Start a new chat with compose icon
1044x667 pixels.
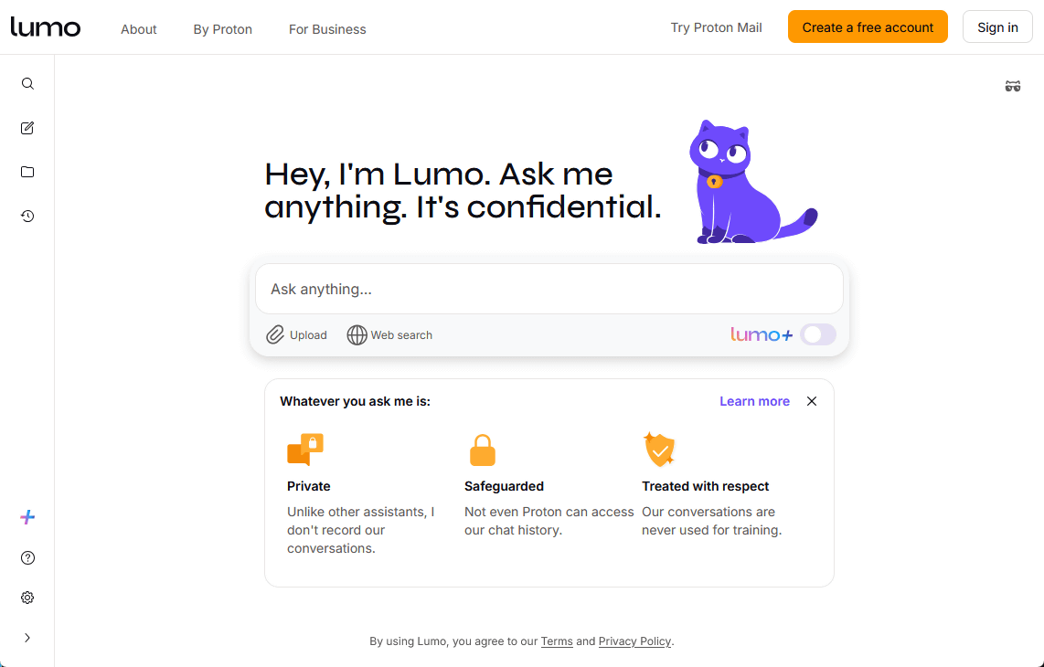click(x=27, y=128)
